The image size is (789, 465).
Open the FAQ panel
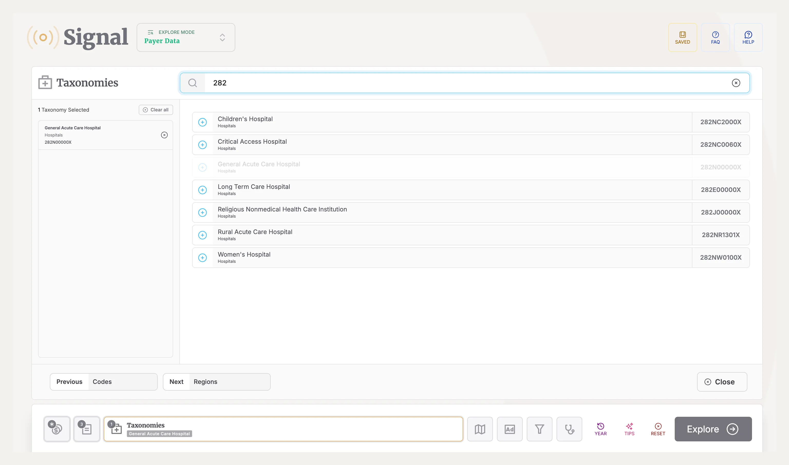(x=715, y=37)
